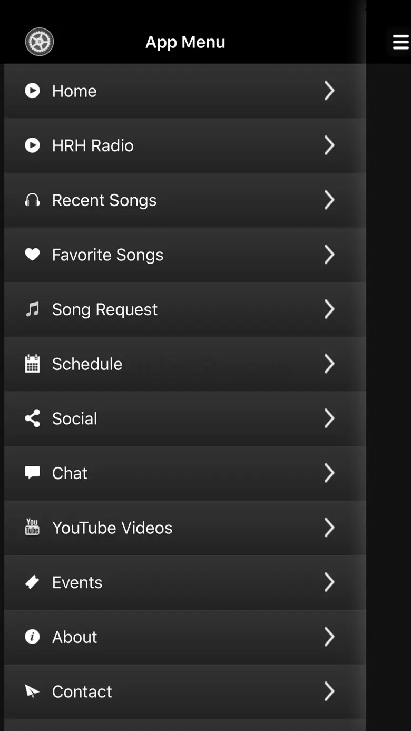Toggle the hamburger menu button
This screenshot has height=731, width=411.
[x=400, y=42]
